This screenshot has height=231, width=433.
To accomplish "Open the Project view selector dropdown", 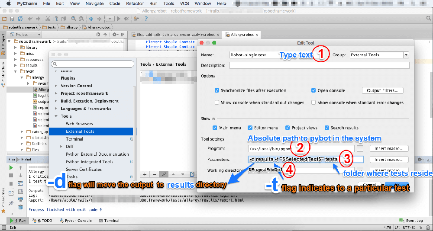I will pos(25,35).
